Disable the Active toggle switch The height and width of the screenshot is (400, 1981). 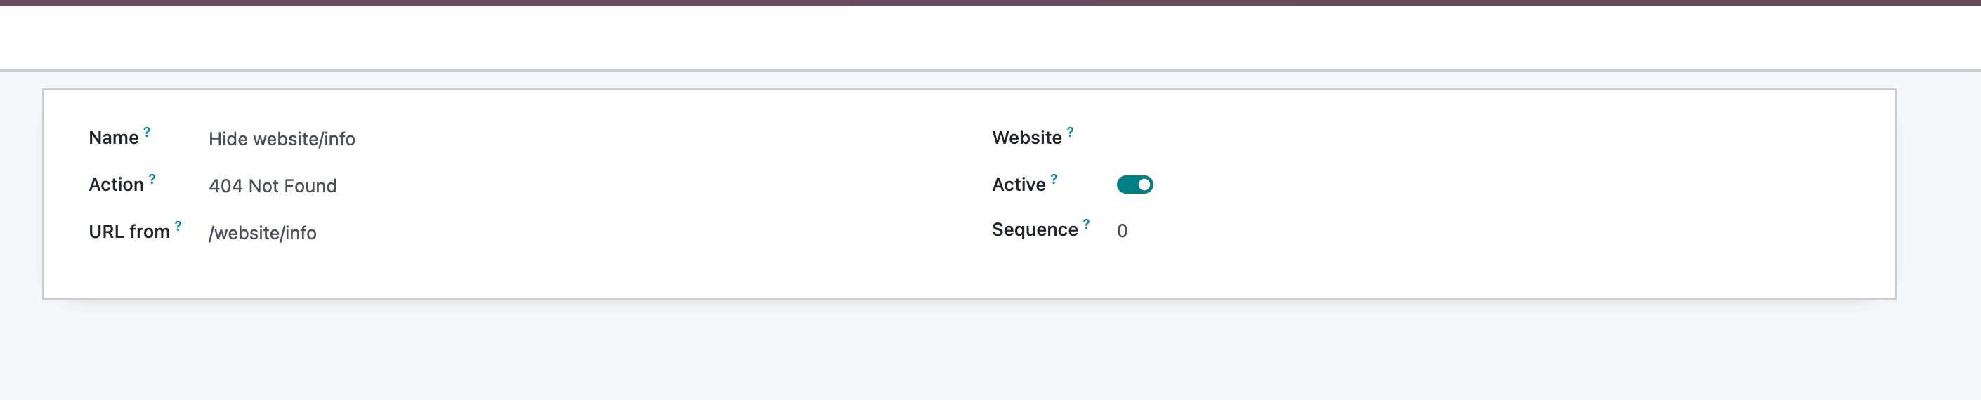coord(1135,185)
